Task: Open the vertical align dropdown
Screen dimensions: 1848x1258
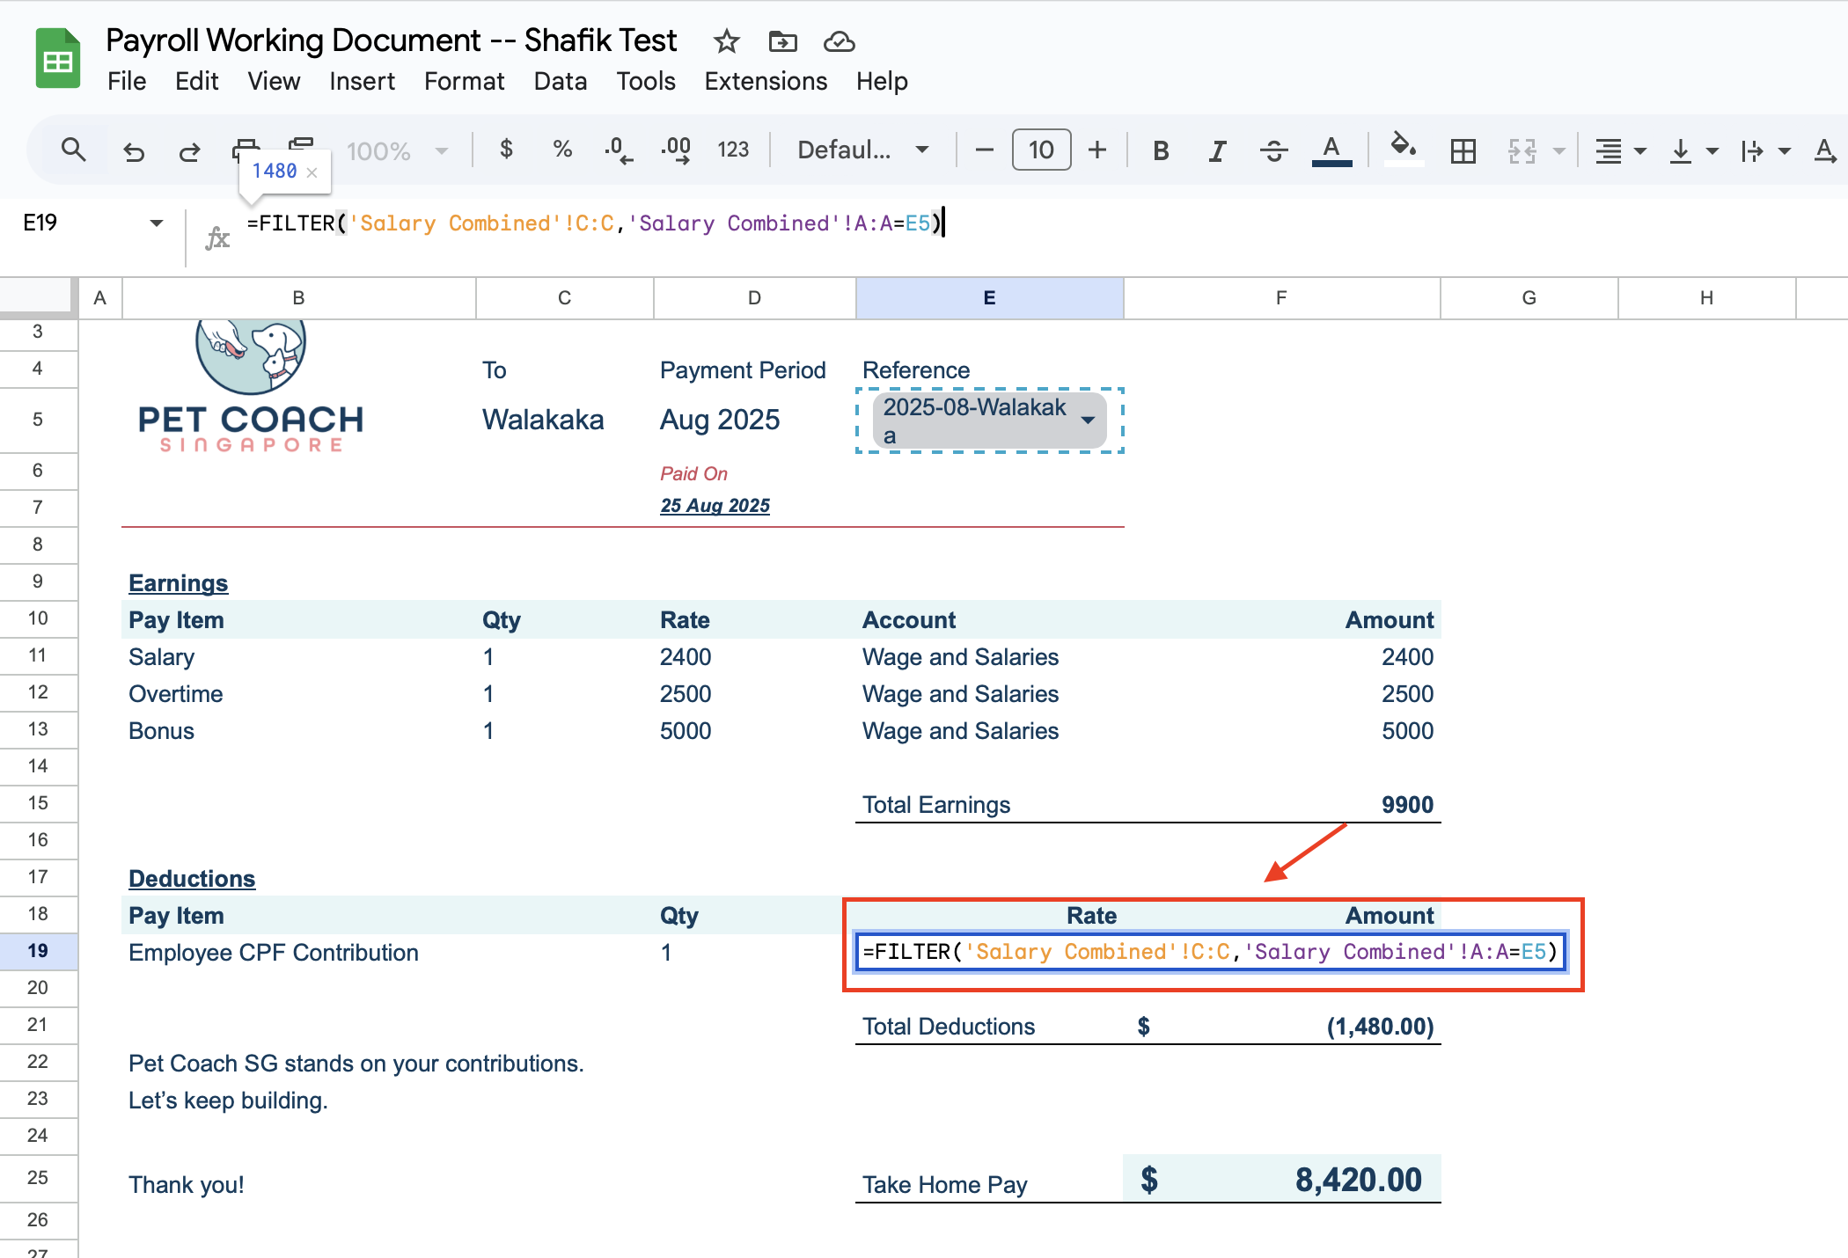Action: [x=1692, y=150]
